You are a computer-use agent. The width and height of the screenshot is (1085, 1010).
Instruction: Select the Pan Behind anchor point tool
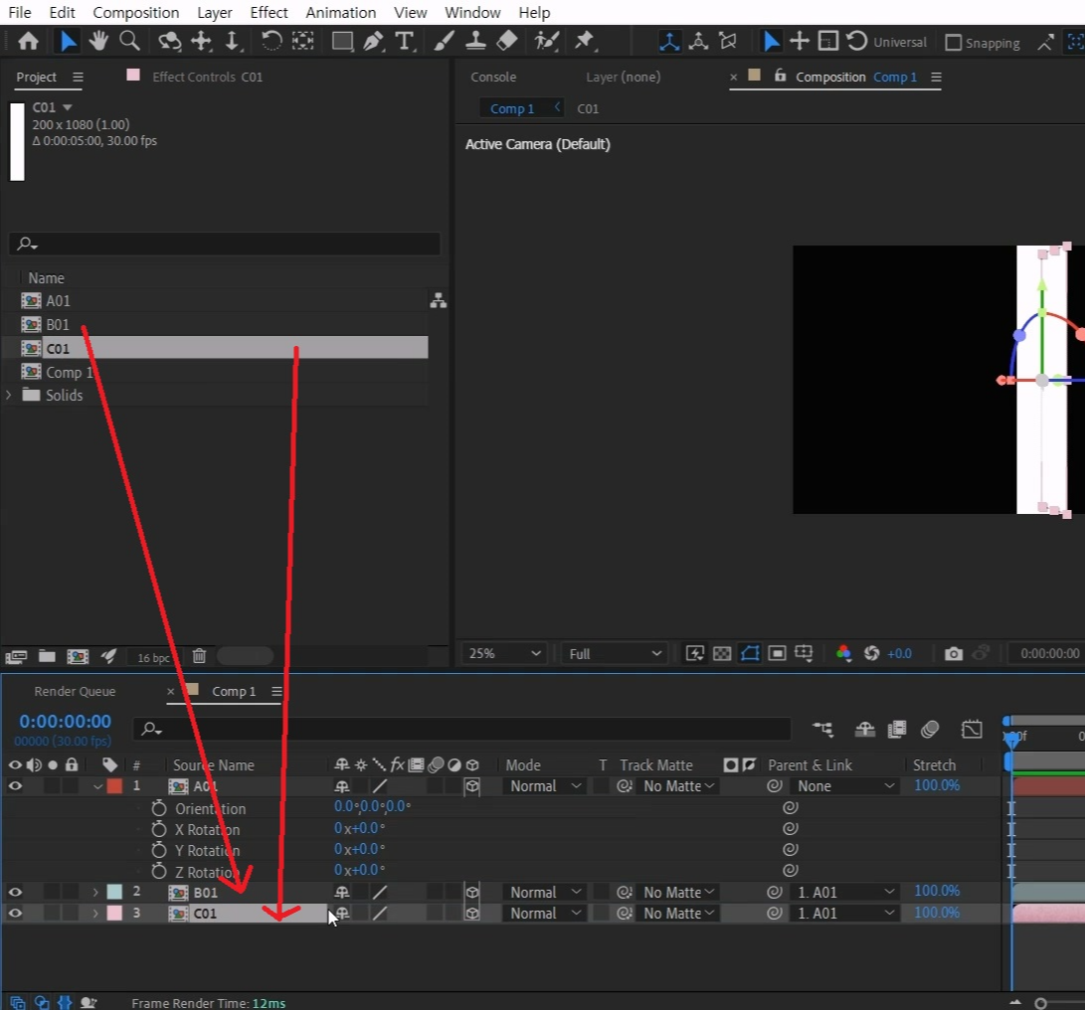pos(302,42)
